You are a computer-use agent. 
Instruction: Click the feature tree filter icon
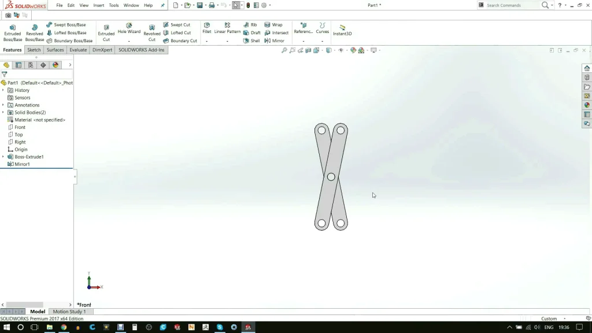pos(5,75)
